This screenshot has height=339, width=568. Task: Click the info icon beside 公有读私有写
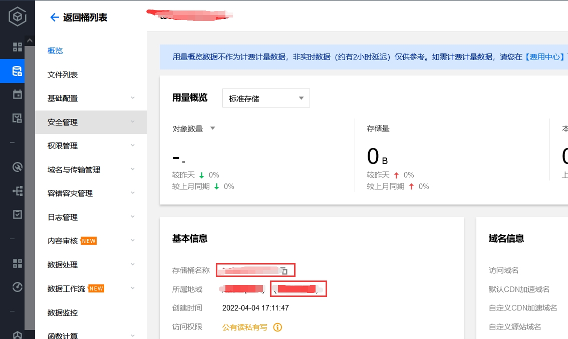click(277, 327)
